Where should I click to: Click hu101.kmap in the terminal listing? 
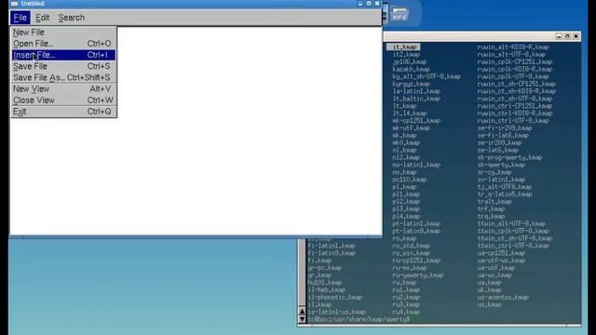(x=324, y=283)
